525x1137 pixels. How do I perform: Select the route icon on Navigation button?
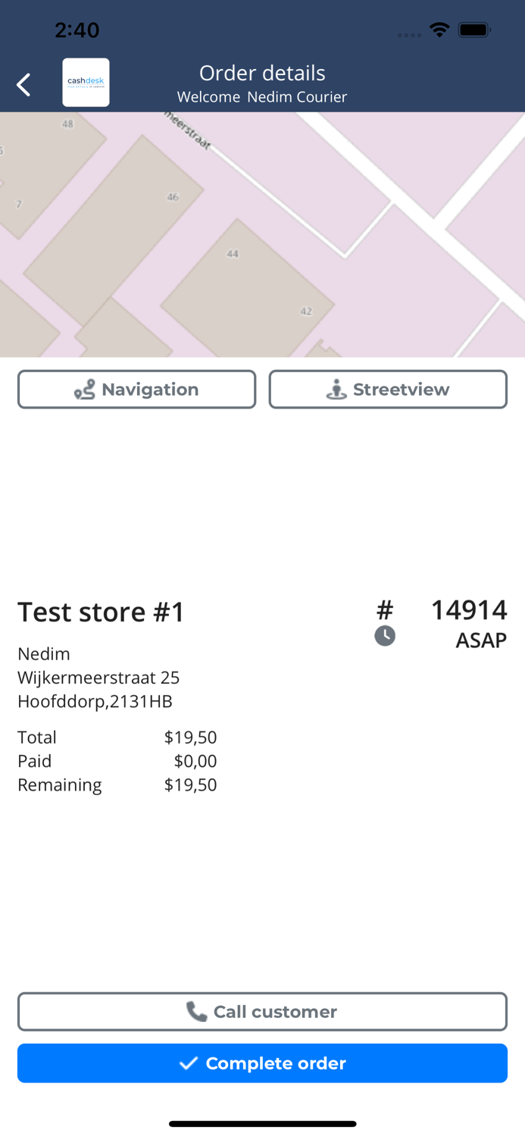click(85, 389)
